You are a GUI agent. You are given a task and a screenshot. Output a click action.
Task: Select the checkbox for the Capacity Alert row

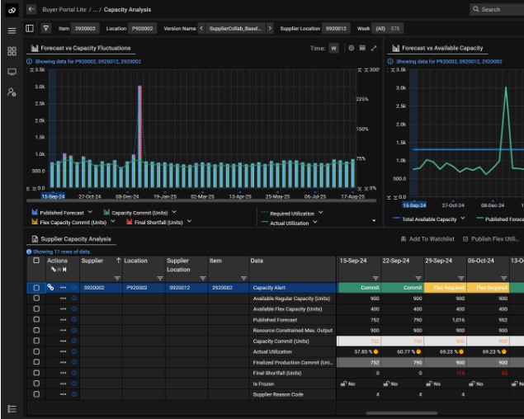[35, 288]
